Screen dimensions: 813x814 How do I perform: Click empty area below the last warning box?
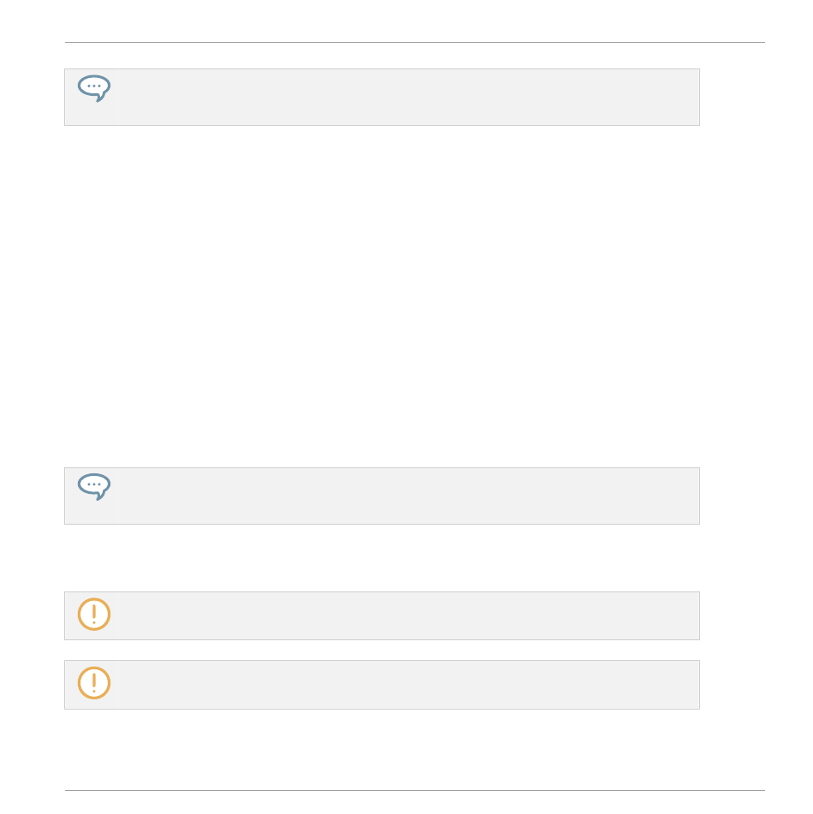pos(382,749)
